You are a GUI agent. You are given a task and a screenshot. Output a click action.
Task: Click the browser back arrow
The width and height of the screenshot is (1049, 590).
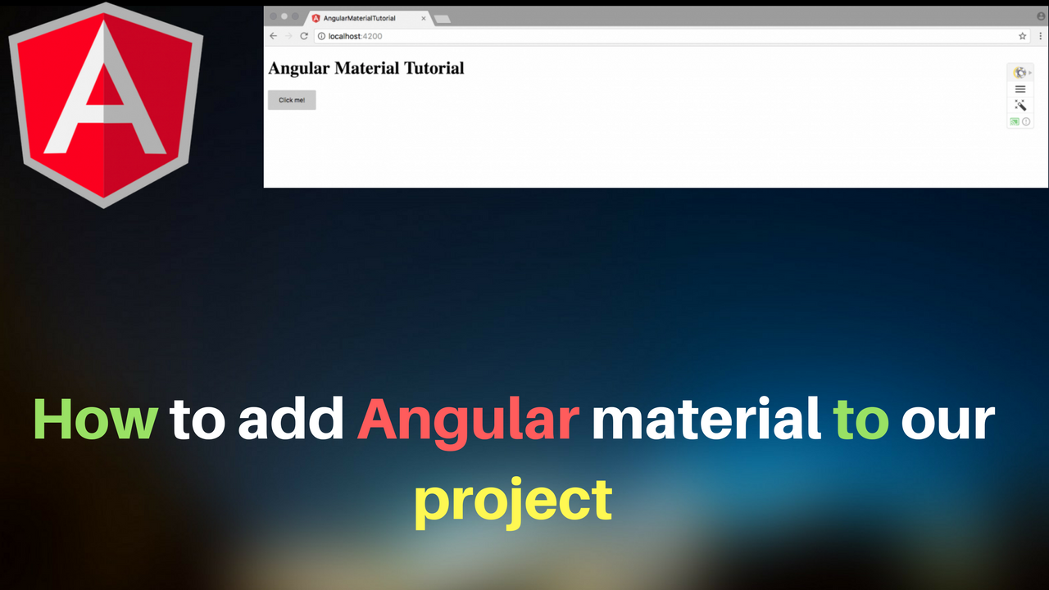tap(274, 36)
